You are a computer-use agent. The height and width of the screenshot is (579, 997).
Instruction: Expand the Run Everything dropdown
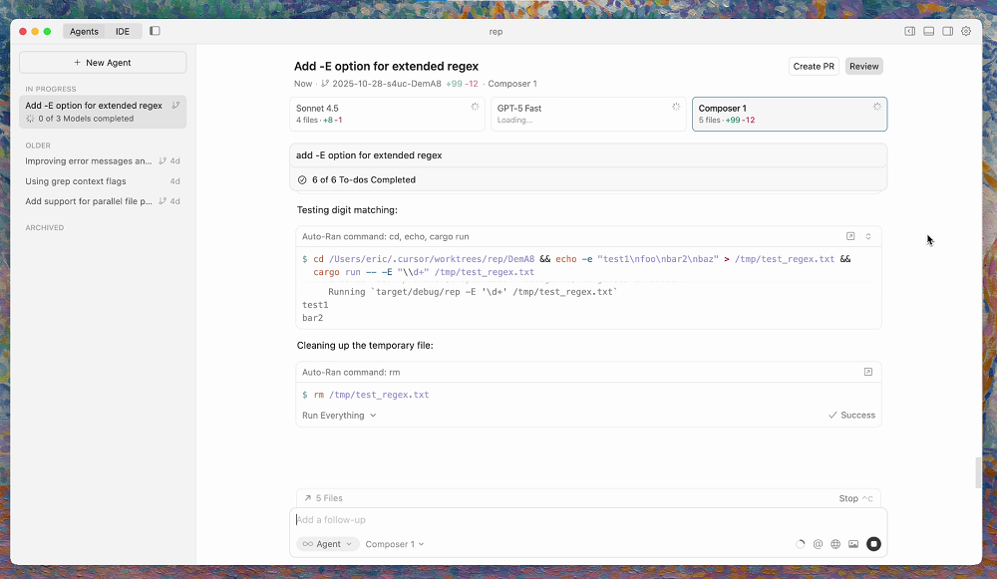(x=339, y=416)
